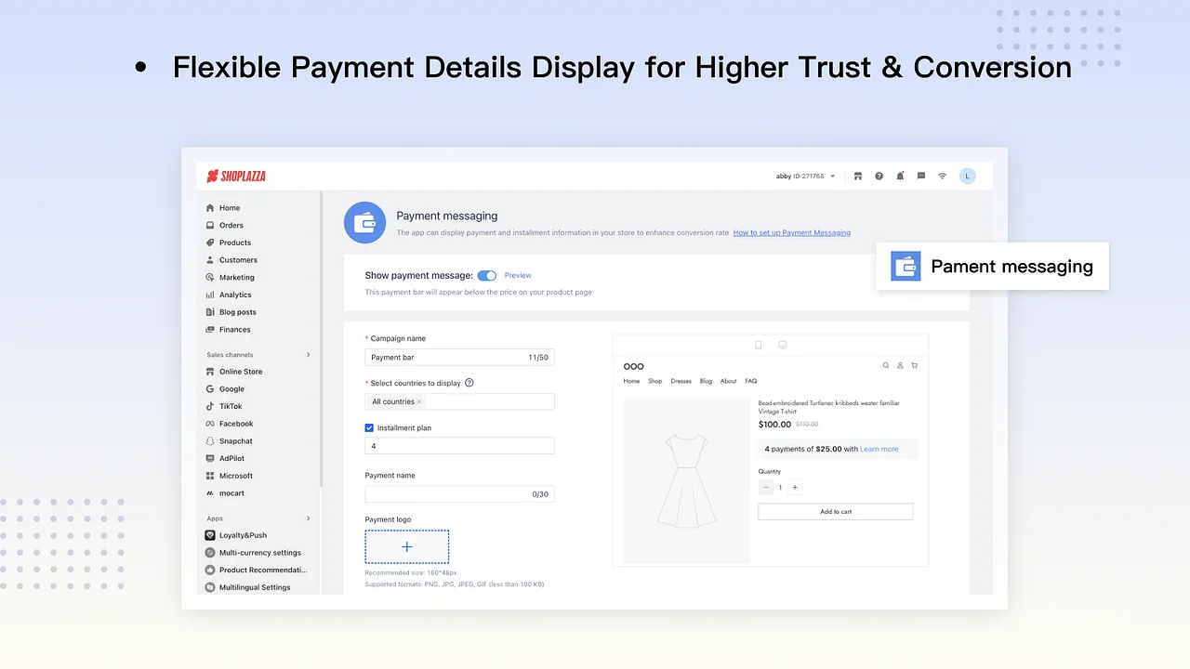Click the Add to cart button in preview
Screen dimensions: 1190x669
click(835, 511)
